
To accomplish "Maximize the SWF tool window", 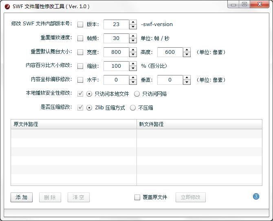I will click(244, 4).
